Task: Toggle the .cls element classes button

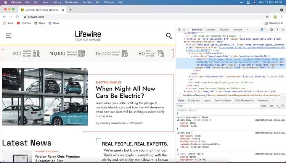Action: (271, 106)
